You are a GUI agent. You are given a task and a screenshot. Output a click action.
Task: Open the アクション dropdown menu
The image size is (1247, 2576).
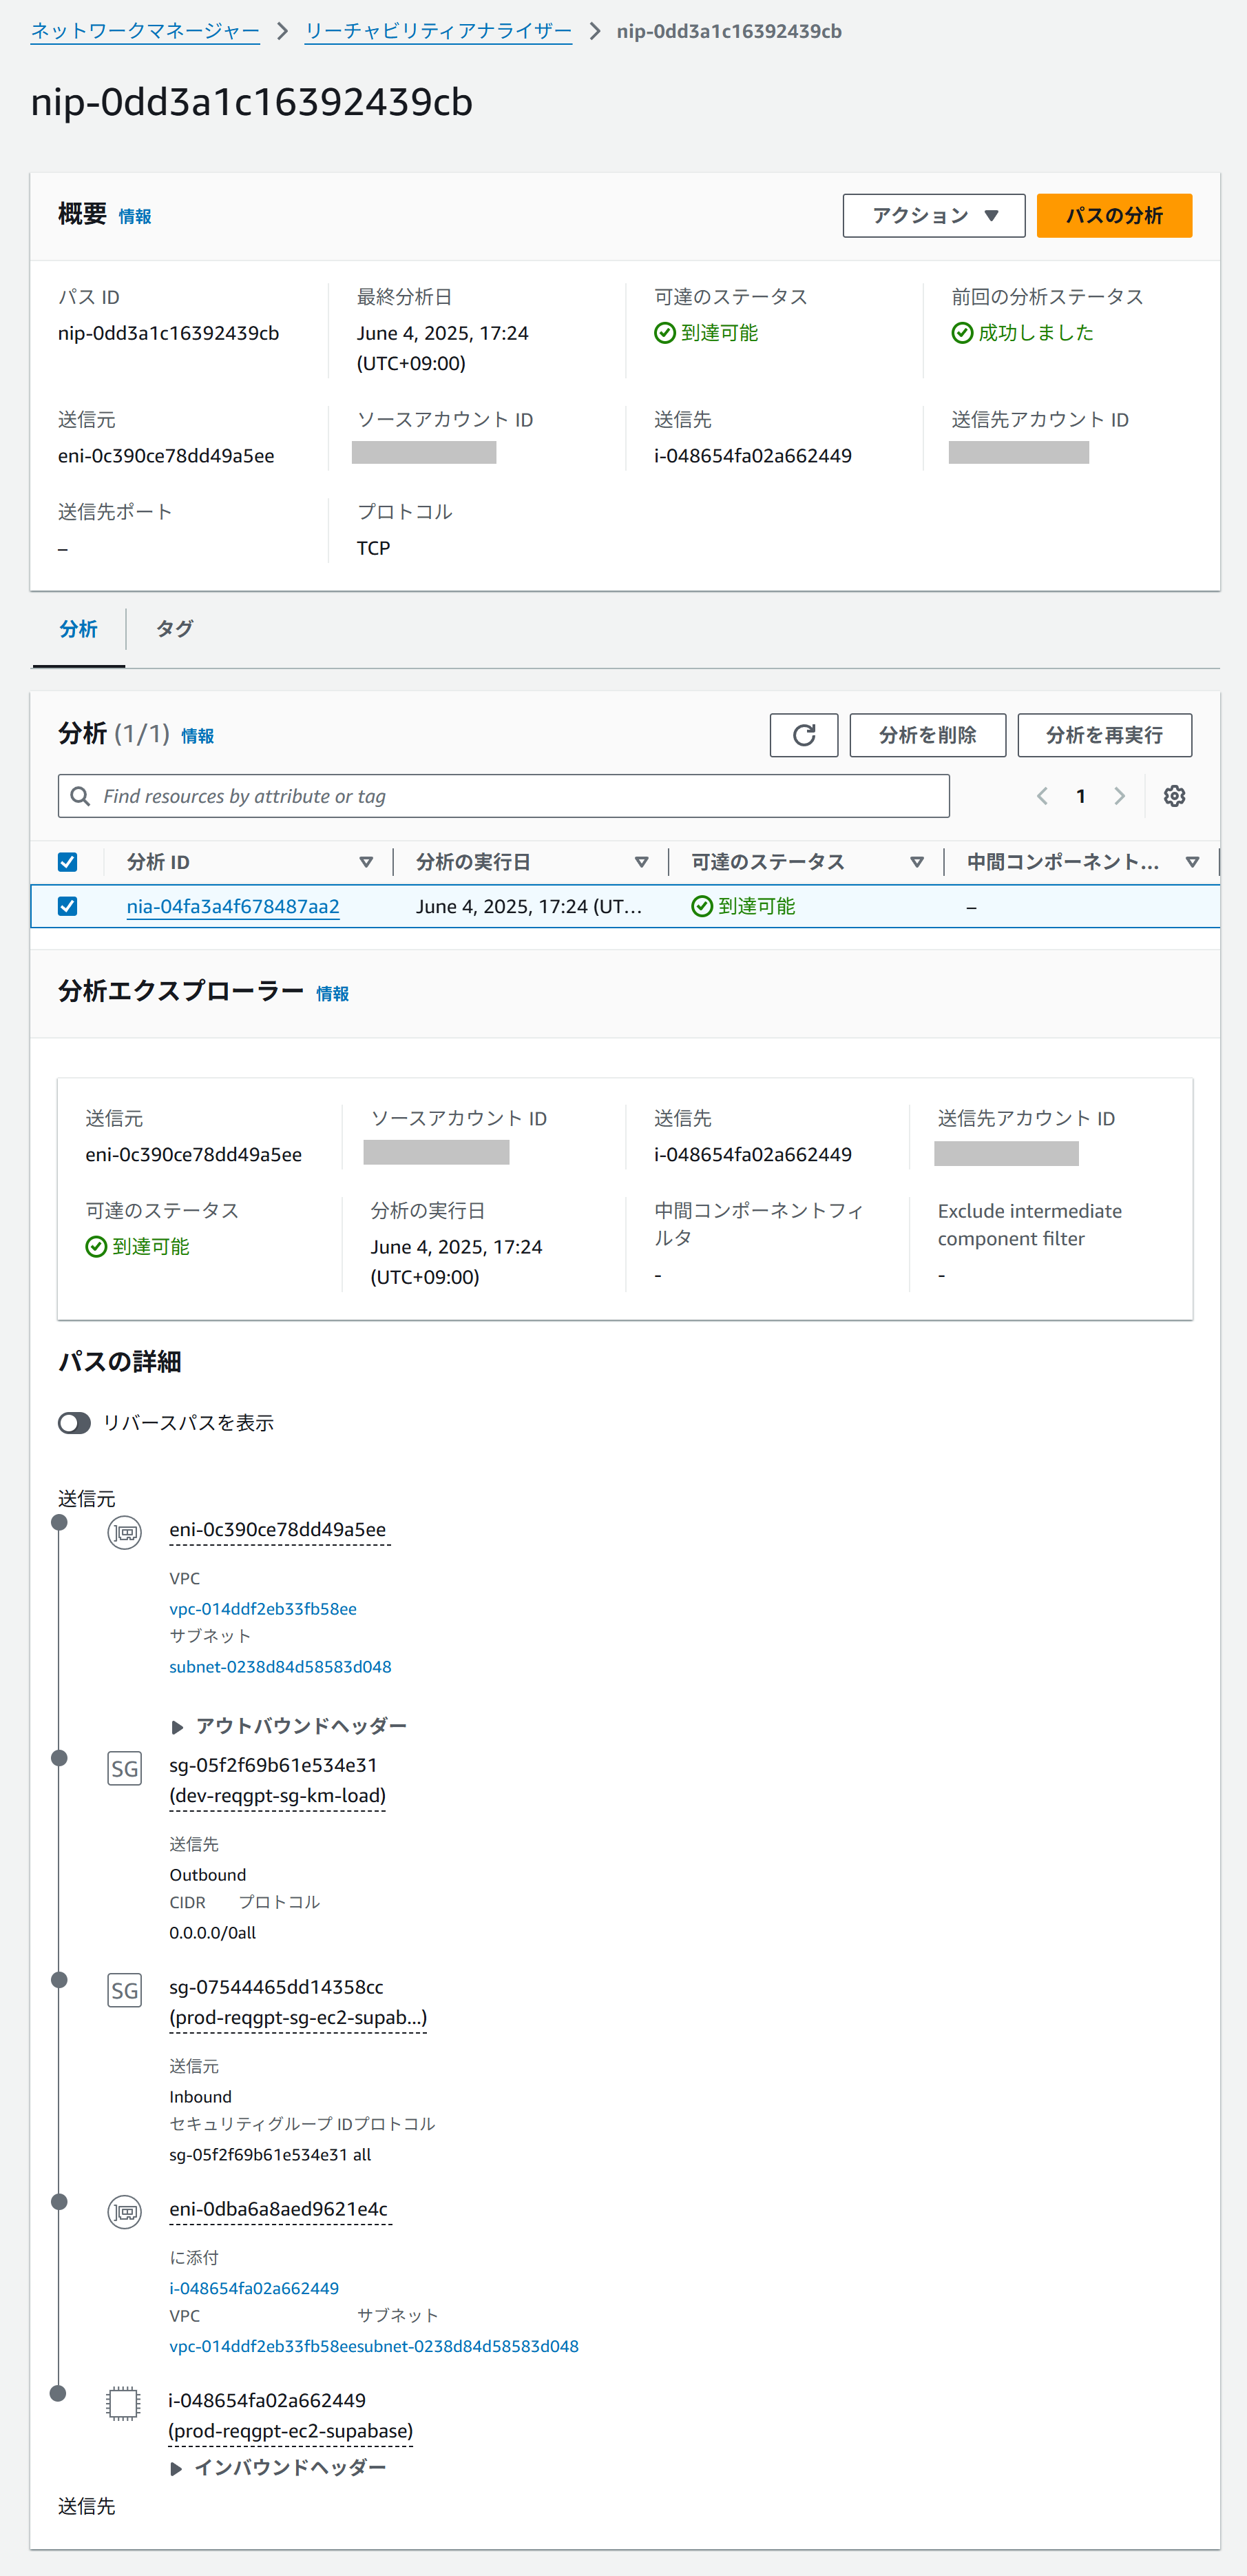[x=933, y=216]
